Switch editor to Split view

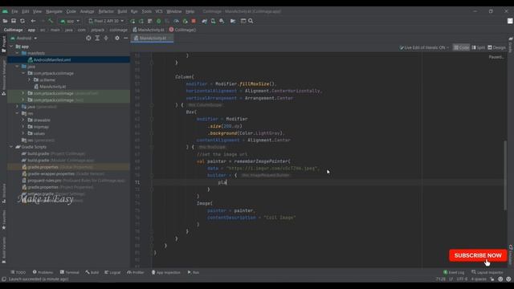point(479,47)
